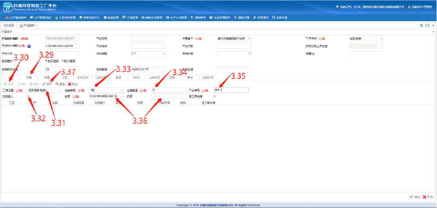This screenshot has height=208, width=437.
Task: Click the 确定 button at bottom right
Action: [x=414, y=197]
